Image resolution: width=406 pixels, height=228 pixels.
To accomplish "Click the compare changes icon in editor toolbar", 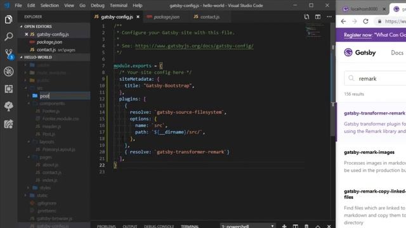I will [x=306, y=17].
